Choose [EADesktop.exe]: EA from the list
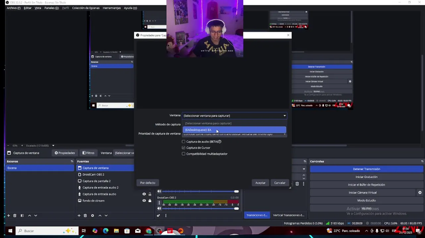 coord(234,130)
